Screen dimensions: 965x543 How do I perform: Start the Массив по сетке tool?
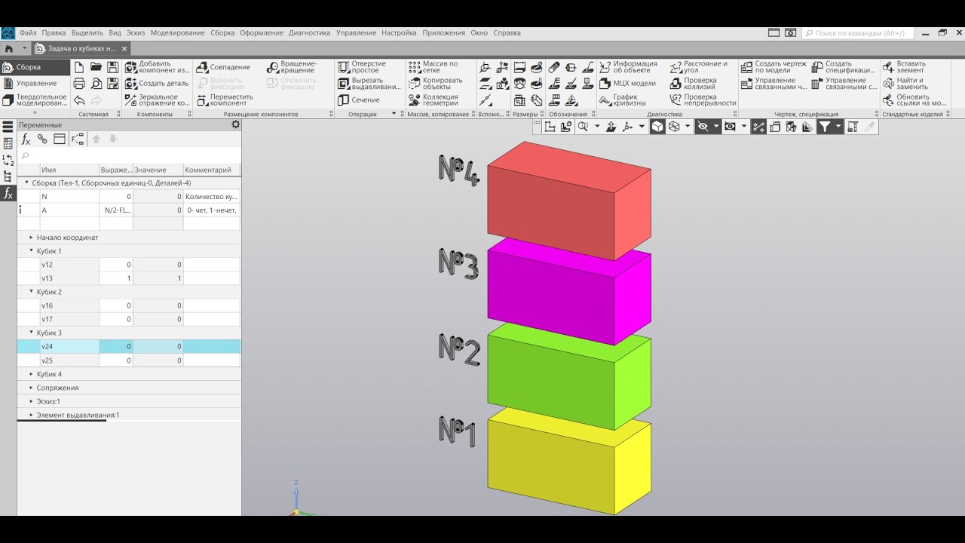(x=433, y=67)
